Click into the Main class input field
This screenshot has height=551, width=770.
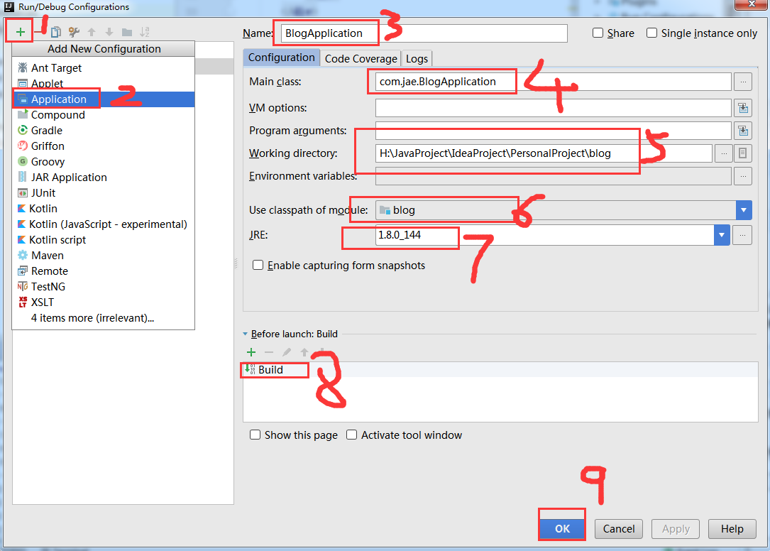click(x=554, y=82)
